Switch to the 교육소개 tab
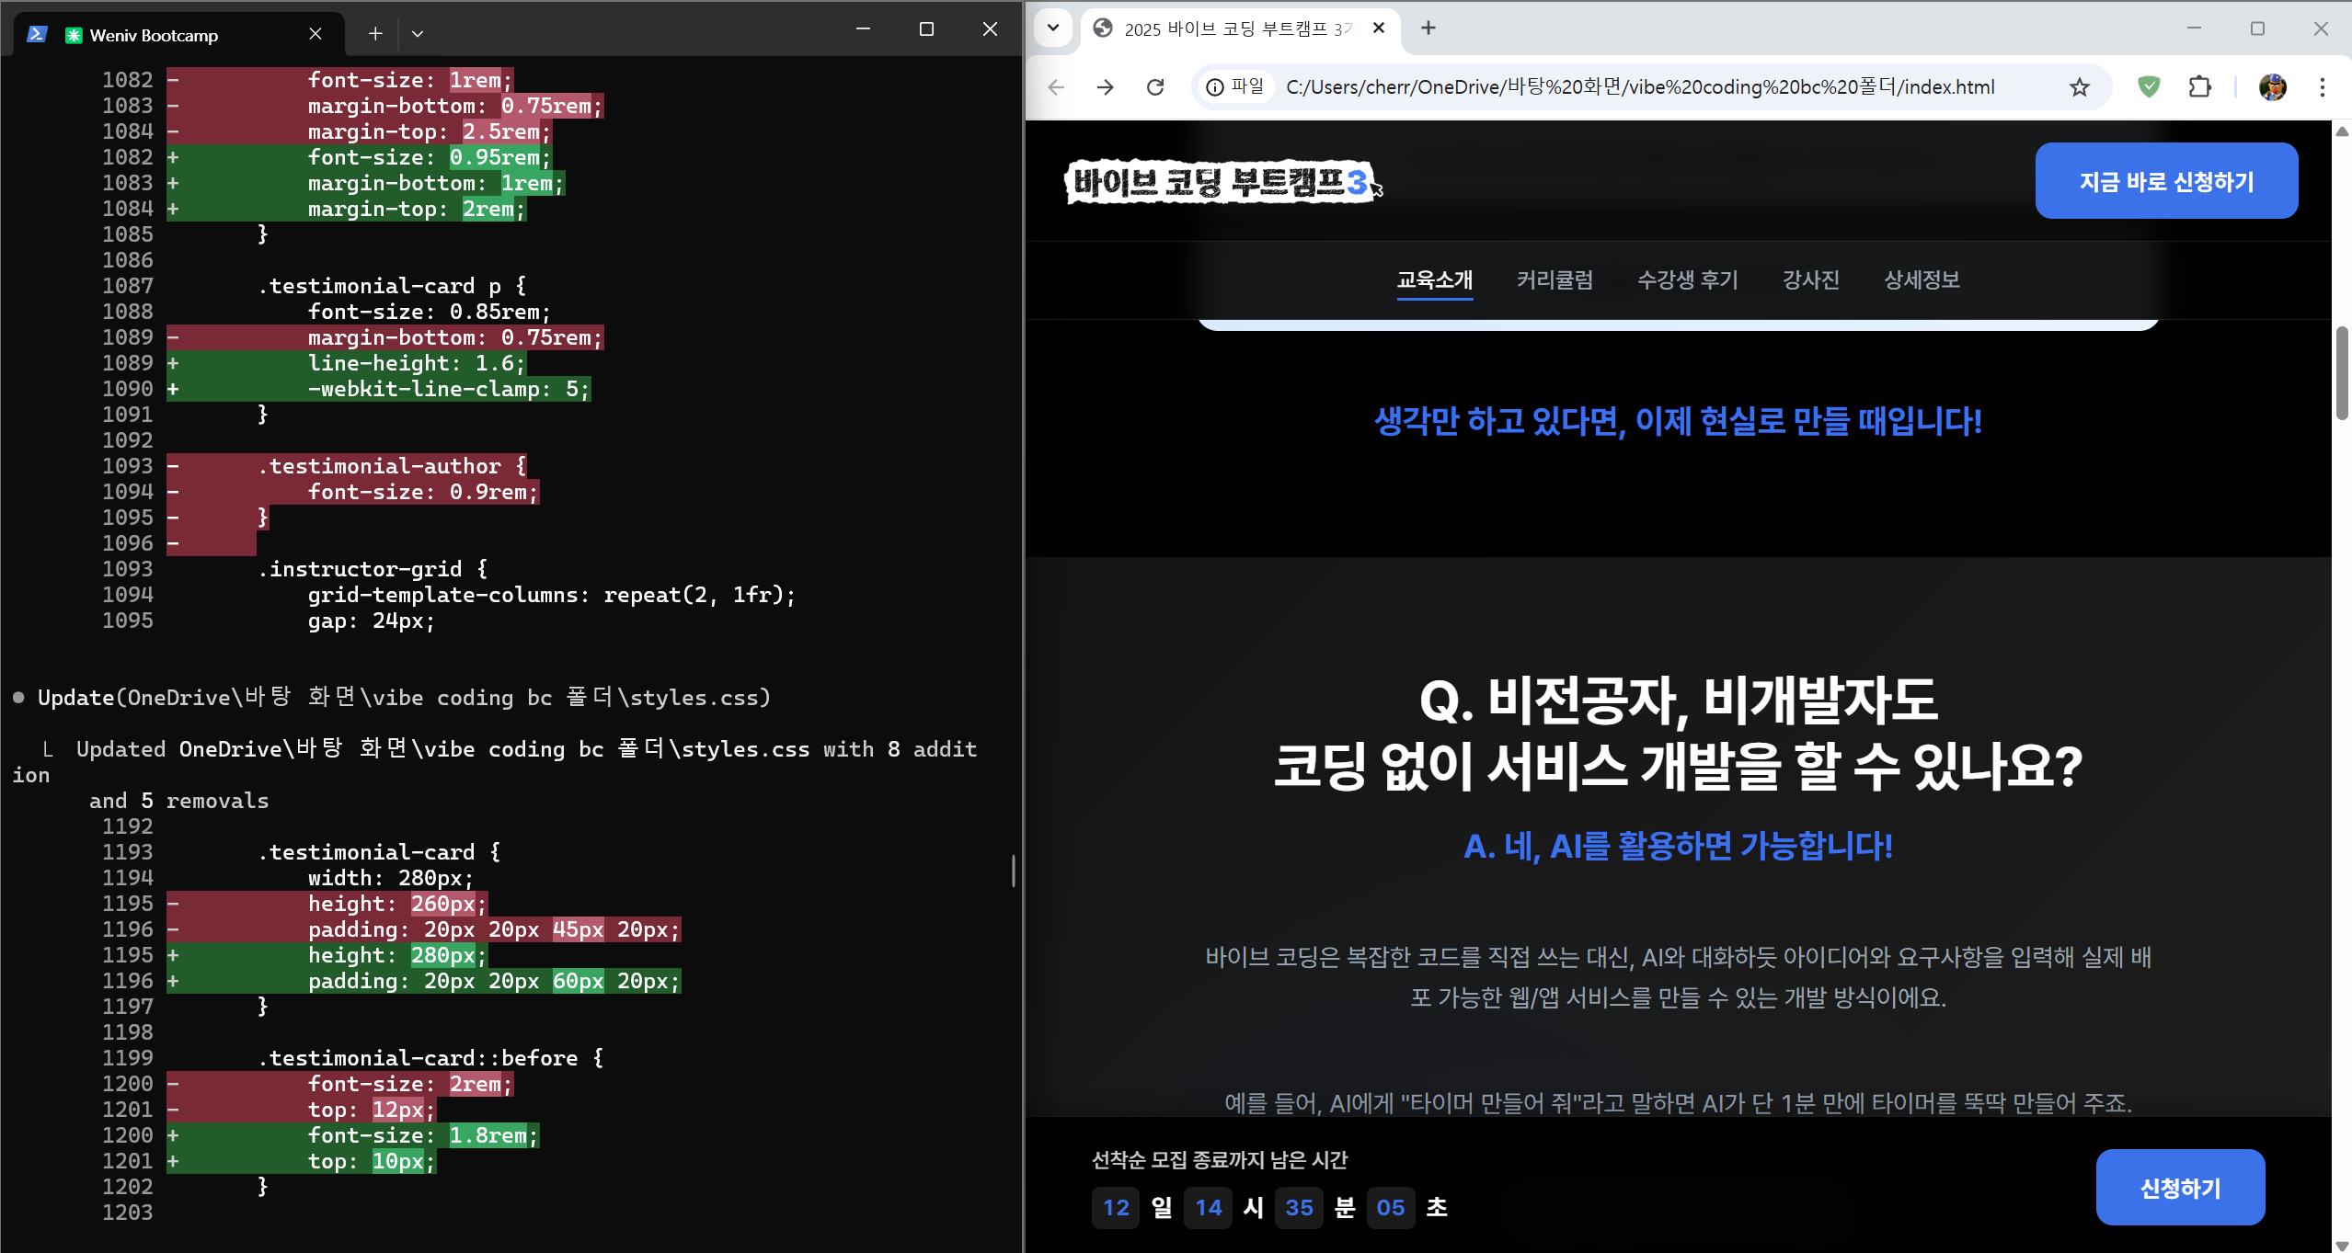 (x=1435, y=280)
